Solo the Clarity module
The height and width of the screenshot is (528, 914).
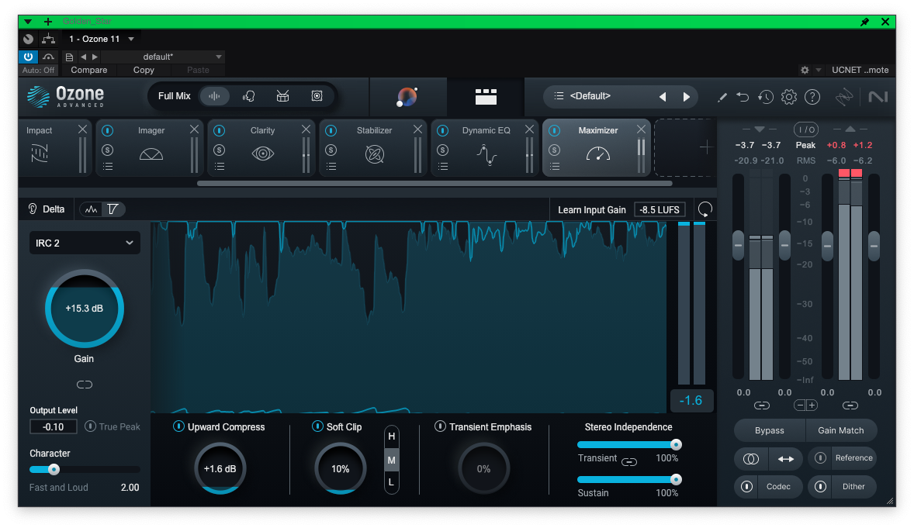219,150
